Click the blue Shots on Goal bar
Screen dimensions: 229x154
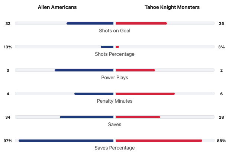90,23
